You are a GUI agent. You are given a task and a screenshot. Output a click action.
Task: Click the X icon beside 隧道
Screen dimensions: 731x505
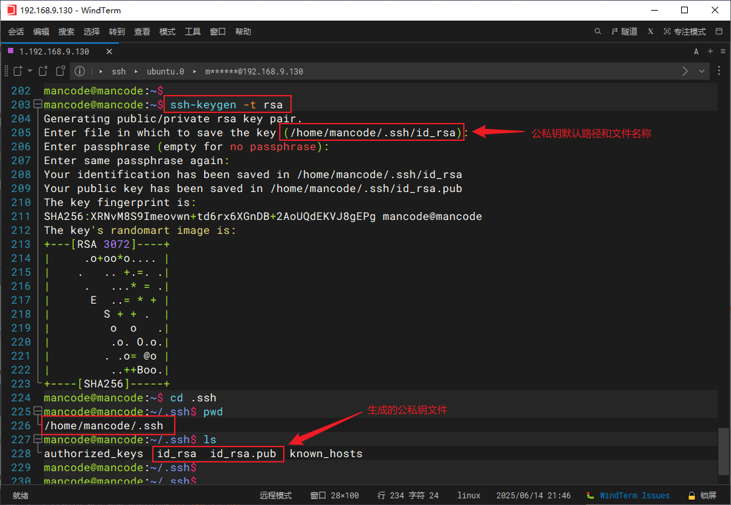pos(651,31)
